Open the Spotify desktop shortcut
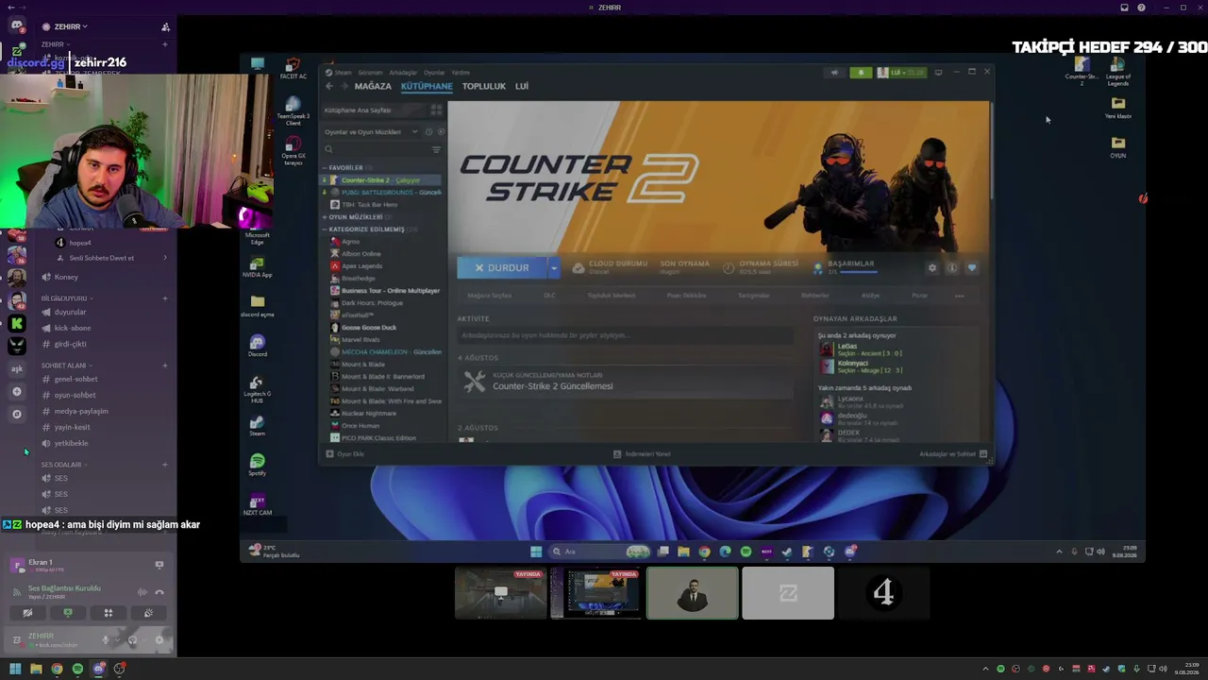1208x680 pixels. click(257, 465)
